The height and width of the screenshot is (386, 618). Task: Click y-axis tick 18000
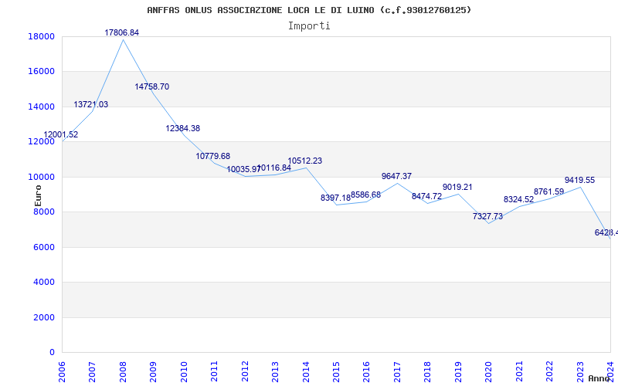click(x=42, y=37)
